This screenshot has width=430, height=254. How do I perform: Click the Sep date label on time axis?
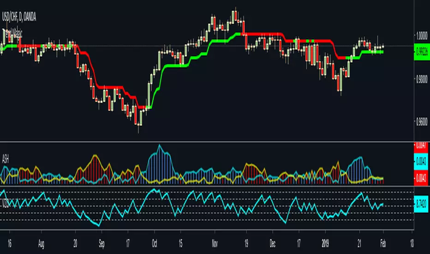[102, 243]
